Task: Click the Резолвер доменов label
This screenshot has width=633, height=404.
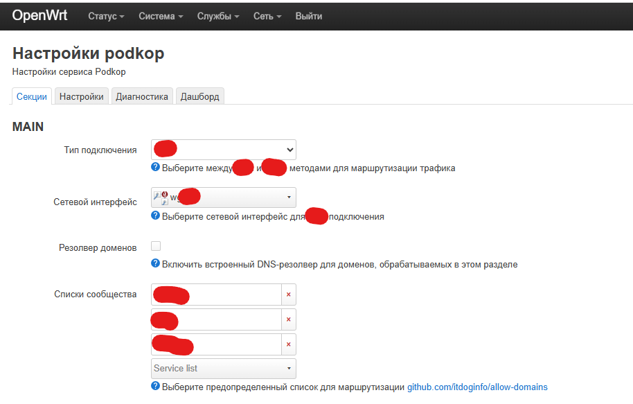Action: click(x=98, y=247)
